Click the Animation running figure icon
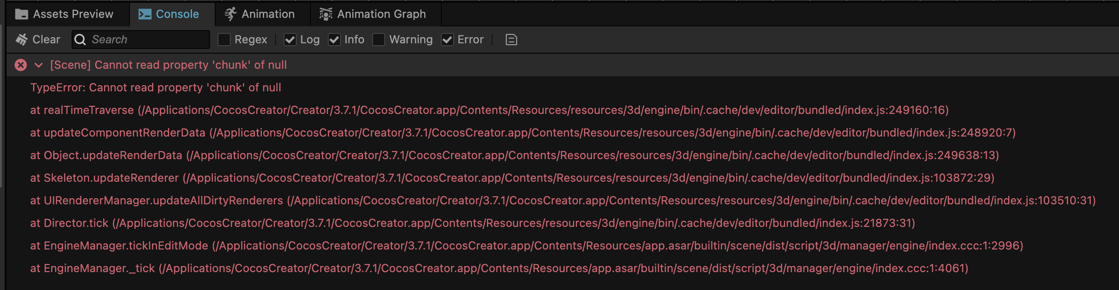 pyautogui.click(x=230, y=15)
